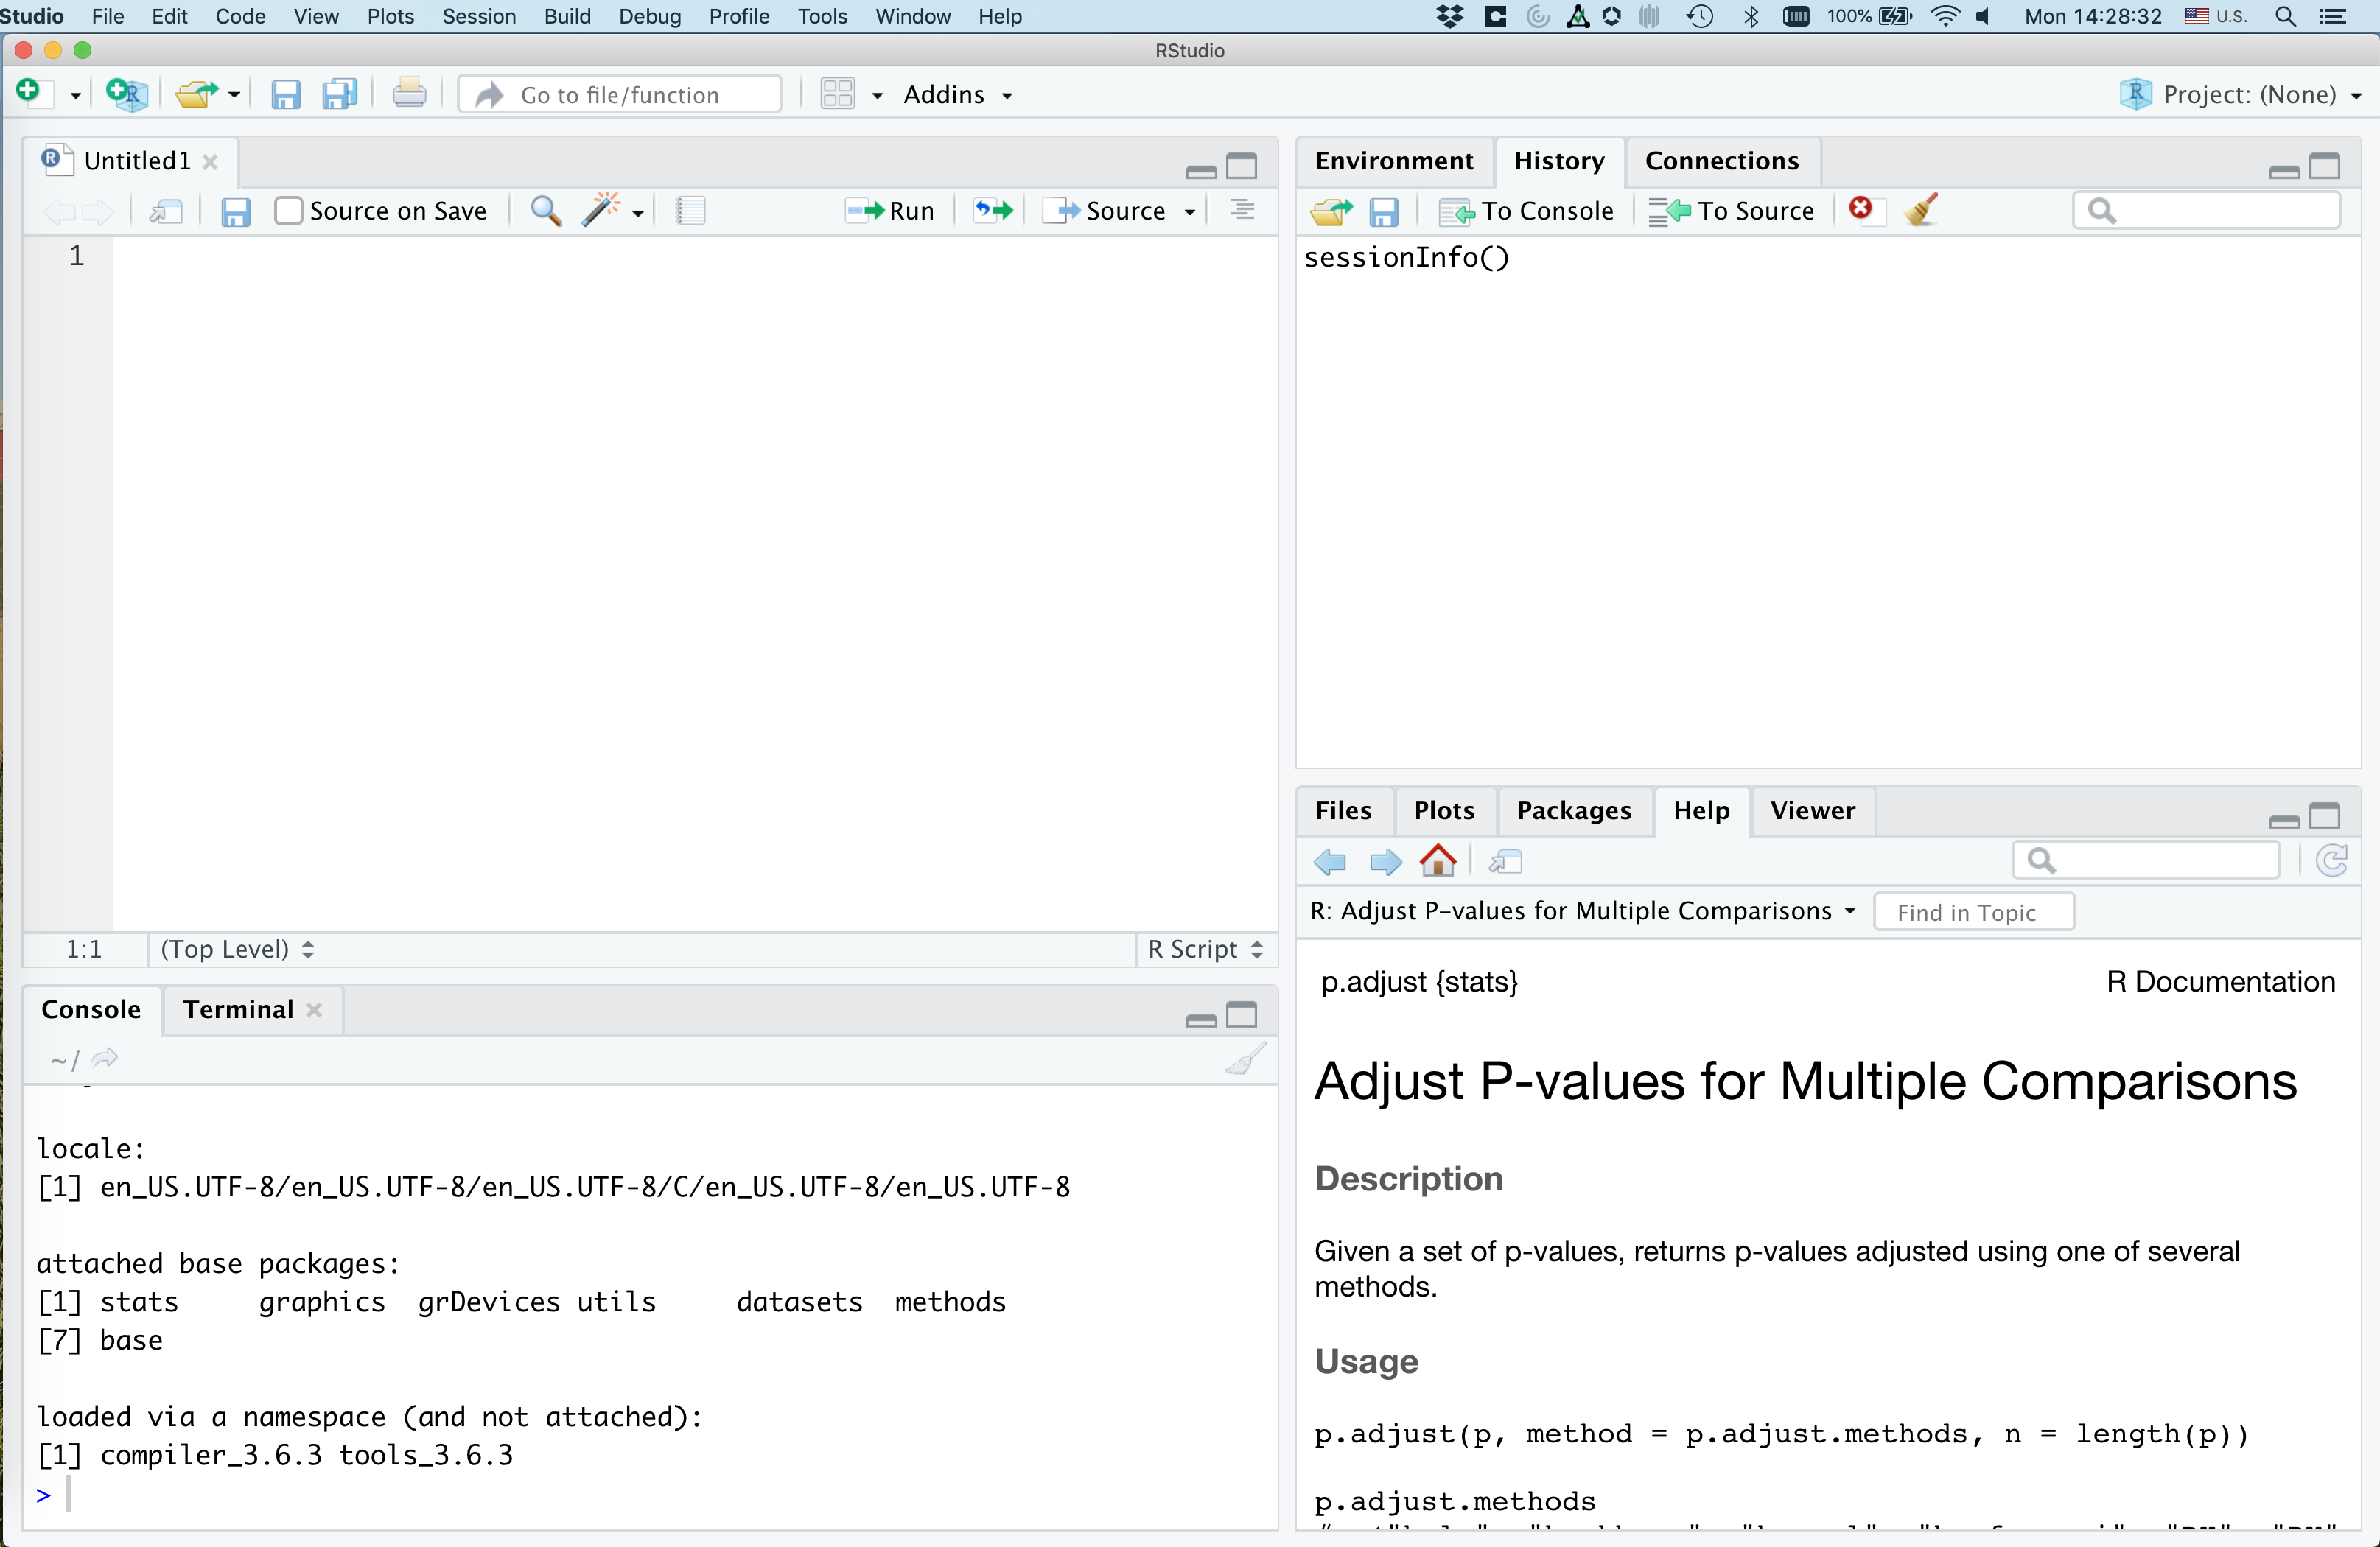Click the magic wand code tools icon
Image resolution: width=2380 pixels, height=1547 pixels.
602,211
